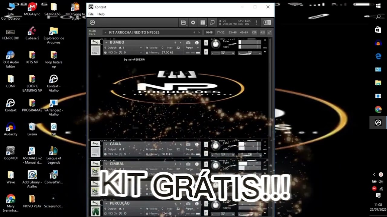Show PERCUÇÃO info icon

coord(197,203)
